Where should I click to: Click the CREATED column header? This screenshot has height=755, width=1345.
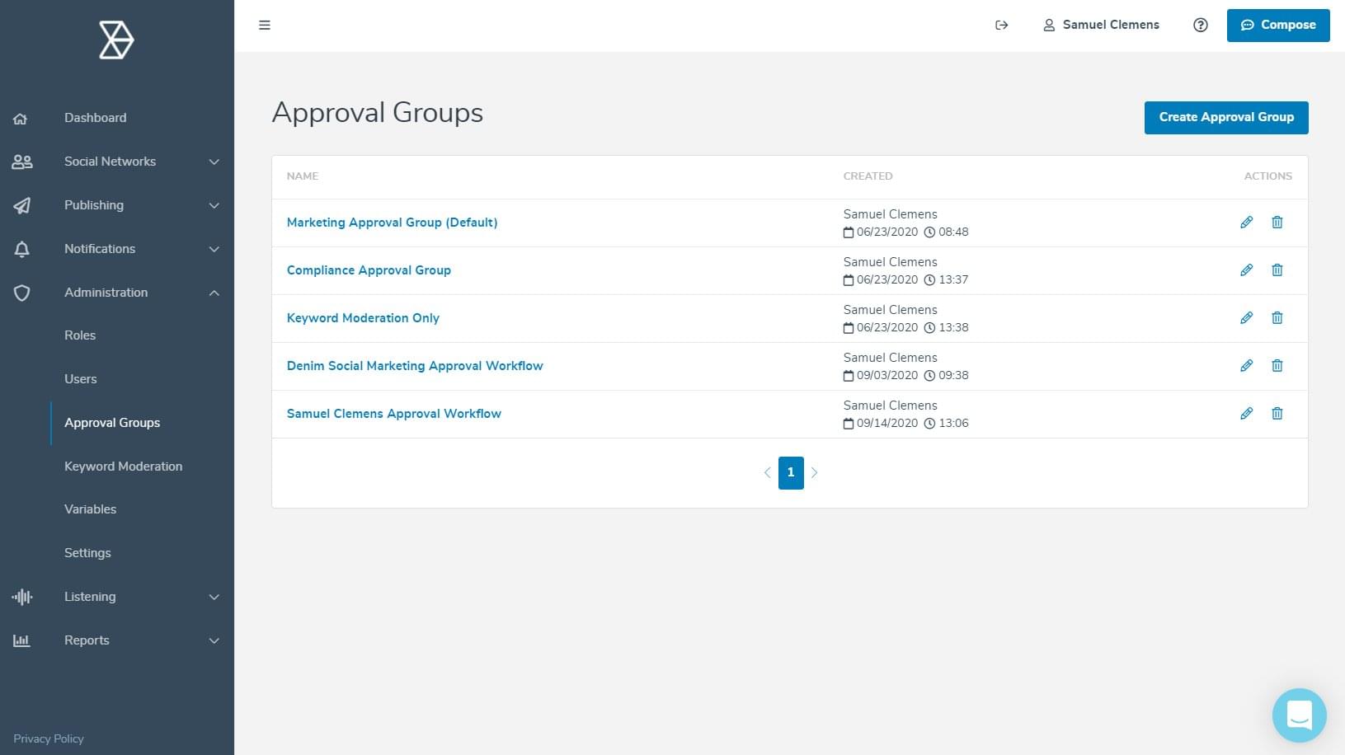point(868,176)
